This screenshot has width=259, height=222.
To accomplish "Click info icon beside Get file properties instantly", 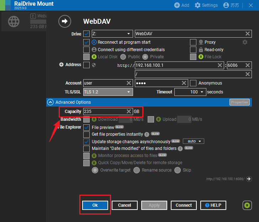I will pos(147,134).
